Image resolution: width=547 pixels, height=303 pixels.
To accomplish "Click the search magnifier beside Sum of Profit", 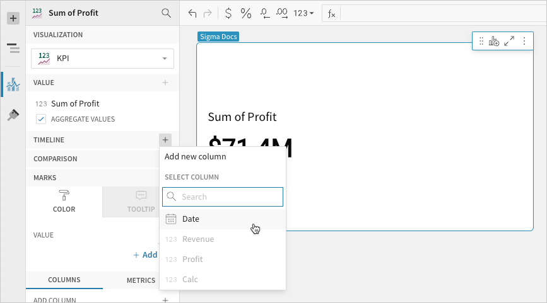I will click(x=166, y=13).
